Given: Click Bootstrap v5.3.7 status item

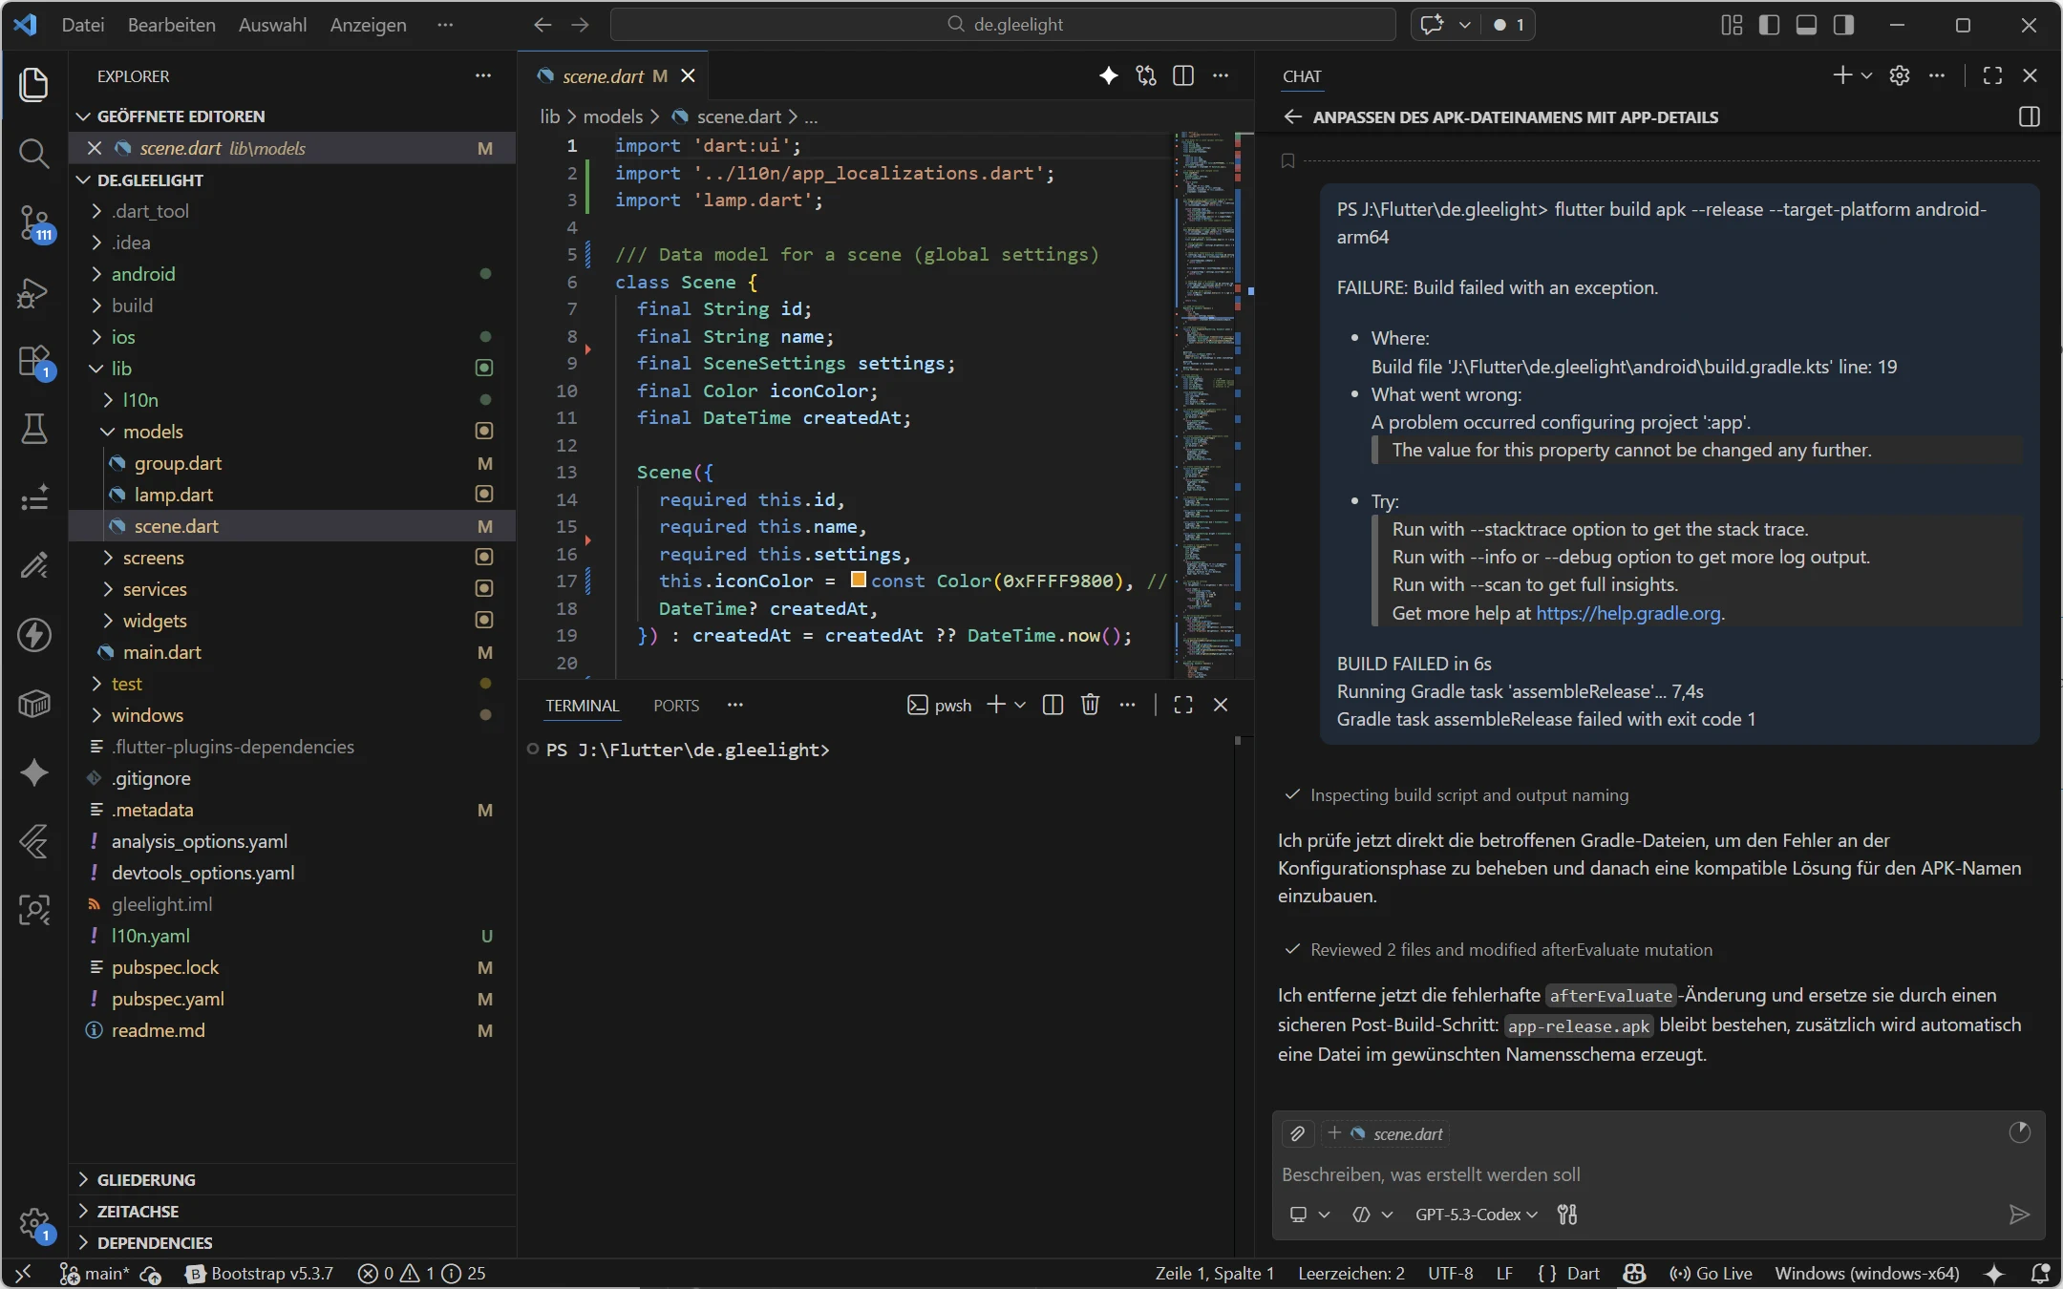Looking at the screenshot, I should tap(261, 1273).
